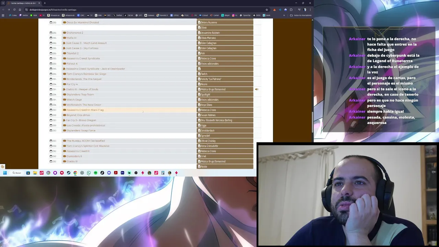Open the MAX bookmark
Viewport: 439px width, 247px height.
[257, 15]
